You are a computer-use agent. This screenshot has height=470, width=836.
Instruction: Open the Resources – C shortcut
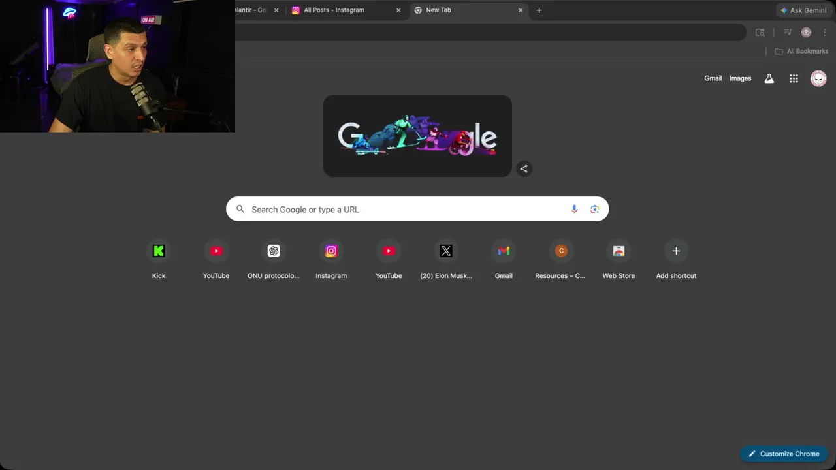pyautogui.click(x=561, y=259)
